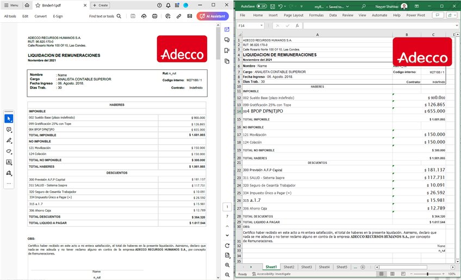Image resolution: width=461 pixels, height=280 pixels.
Task: Switch to the Sheet3 worksheet tab
Action: click(306, 267)
